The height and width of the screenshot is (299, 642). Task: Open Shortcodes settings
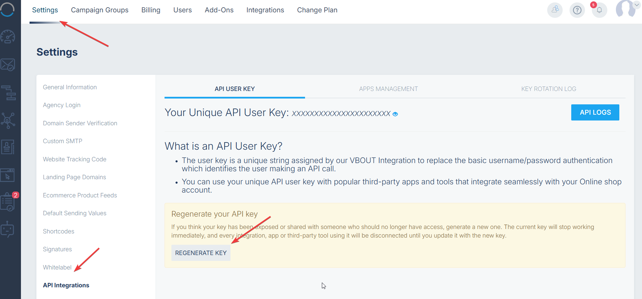(x=59, y=231)
